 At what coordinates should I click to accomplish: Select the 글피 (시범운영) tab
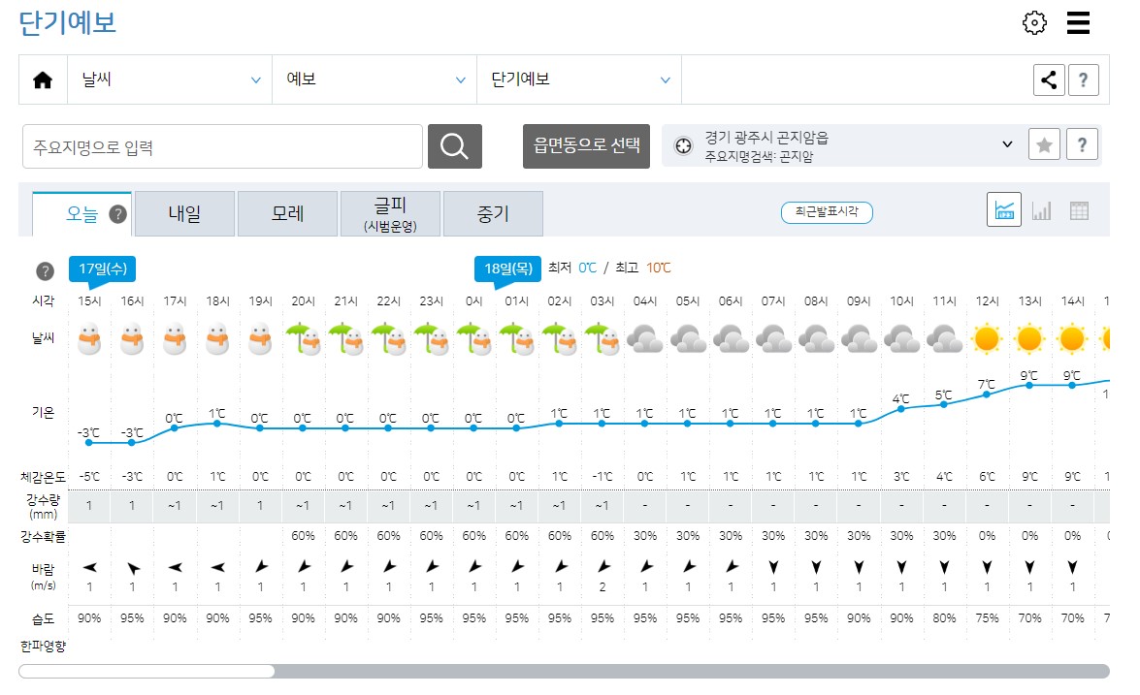390,214
